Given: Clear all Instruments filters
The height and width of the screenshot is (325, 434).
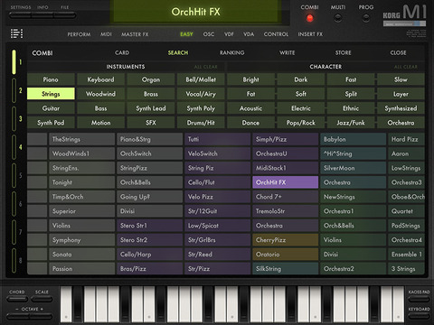Looking at the screenshot, I should 206,67.
